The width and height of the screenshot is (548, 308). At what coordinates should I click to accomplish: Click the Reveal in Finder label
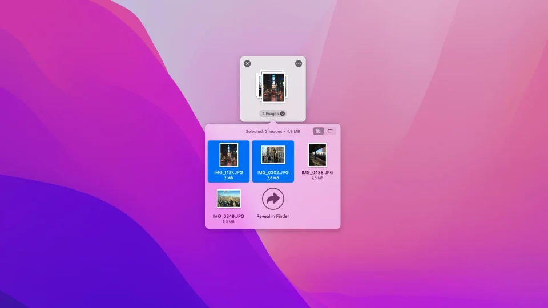[273, 217]
